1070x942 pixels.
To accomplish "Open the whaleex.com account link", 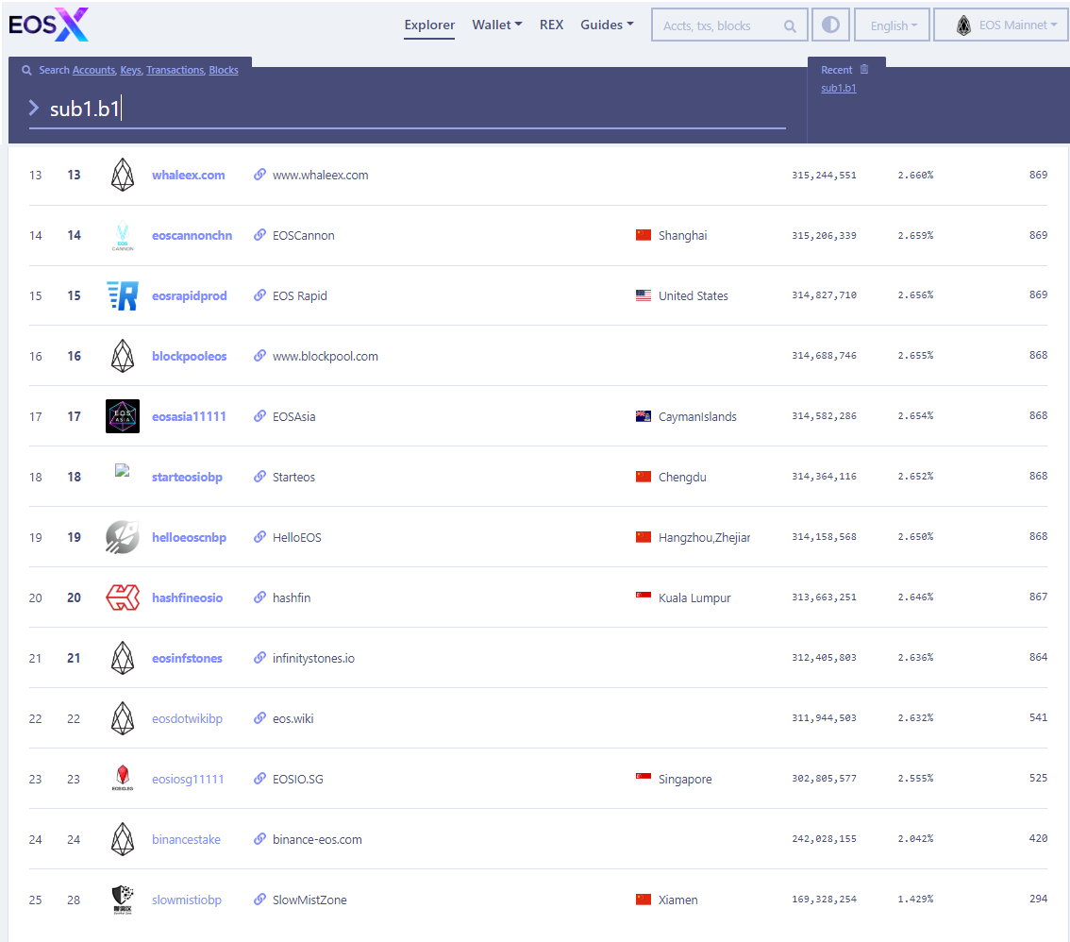I will click(x=189, y=175).
